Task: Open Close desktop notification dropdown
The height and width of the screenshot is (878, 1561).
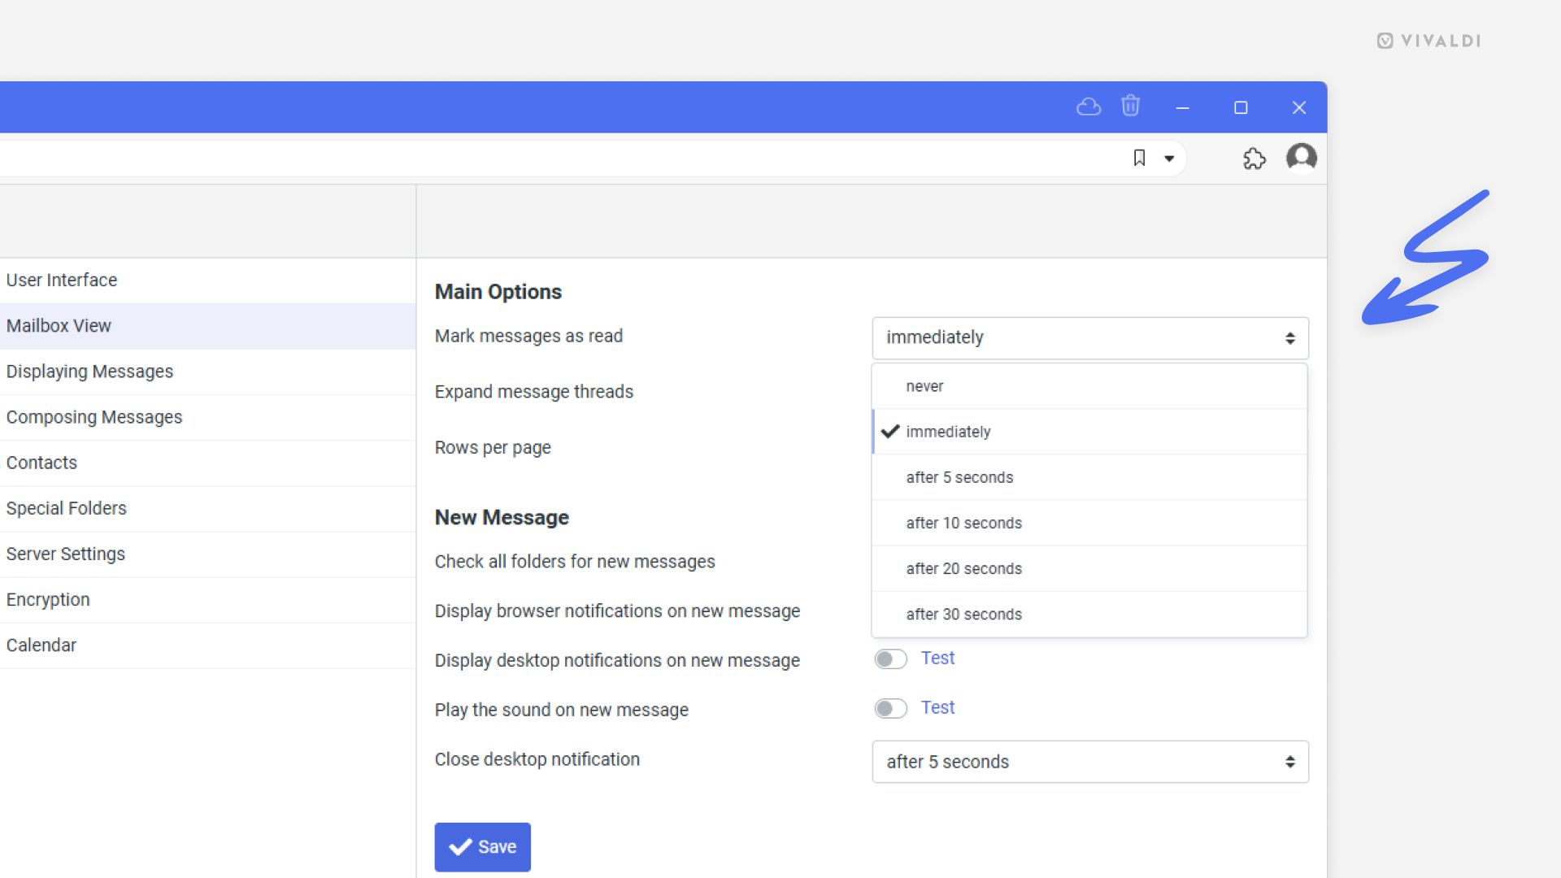Action: [x=1090, y=762]
